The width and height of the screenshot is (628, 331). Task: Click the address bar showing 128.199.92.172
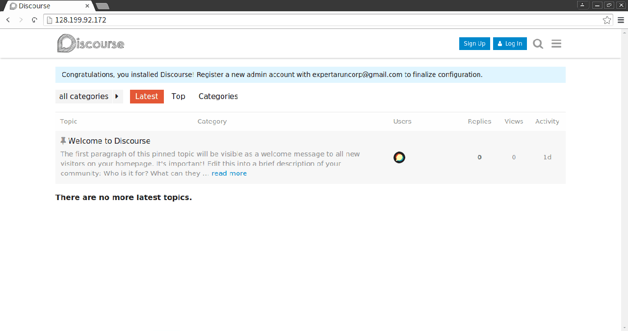coord(324,20)
